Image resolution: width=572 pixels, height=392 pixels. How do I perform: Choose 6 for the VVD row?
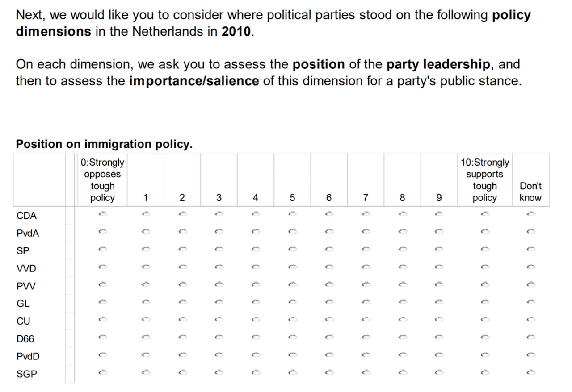pyautogui.click(x=328, y=267)
